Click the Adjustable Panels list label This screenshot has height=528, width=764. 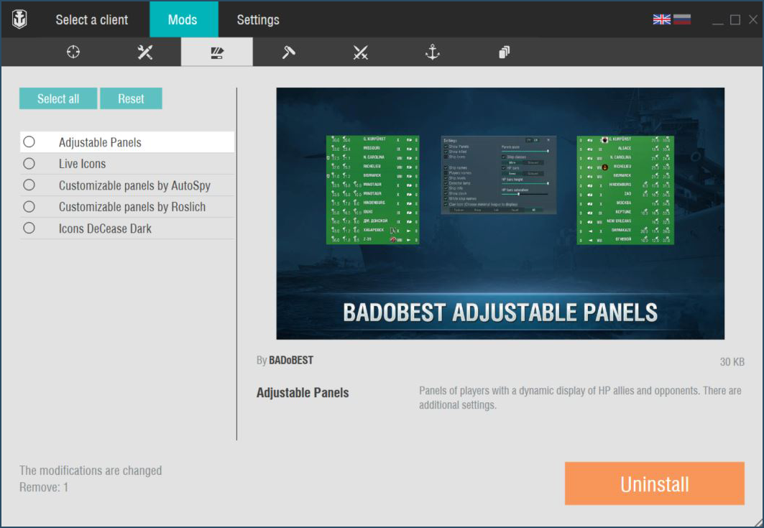click(100, 142)
